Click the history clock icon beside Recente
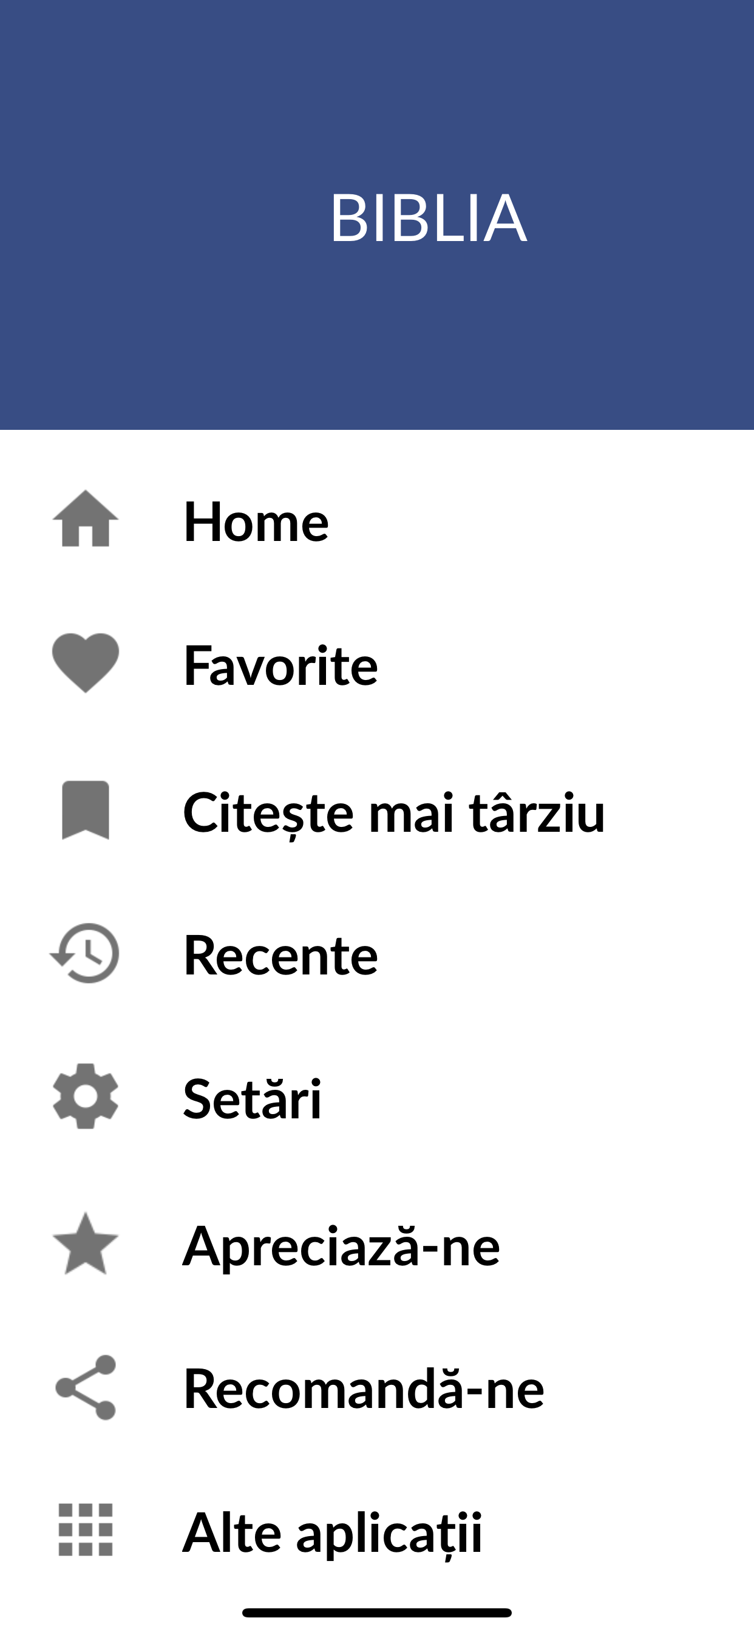Image resolution: width=754 pixels, height=1632 pixels. click(86, 957)
